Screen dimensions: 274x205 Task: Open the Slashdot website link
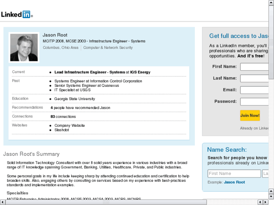[x=62, y=130]
